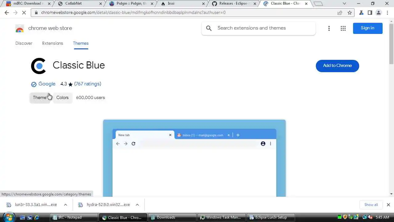Switch to IRC - Notepad taskbar window
This screenshot has height=222, width=394.
(74, 217)
